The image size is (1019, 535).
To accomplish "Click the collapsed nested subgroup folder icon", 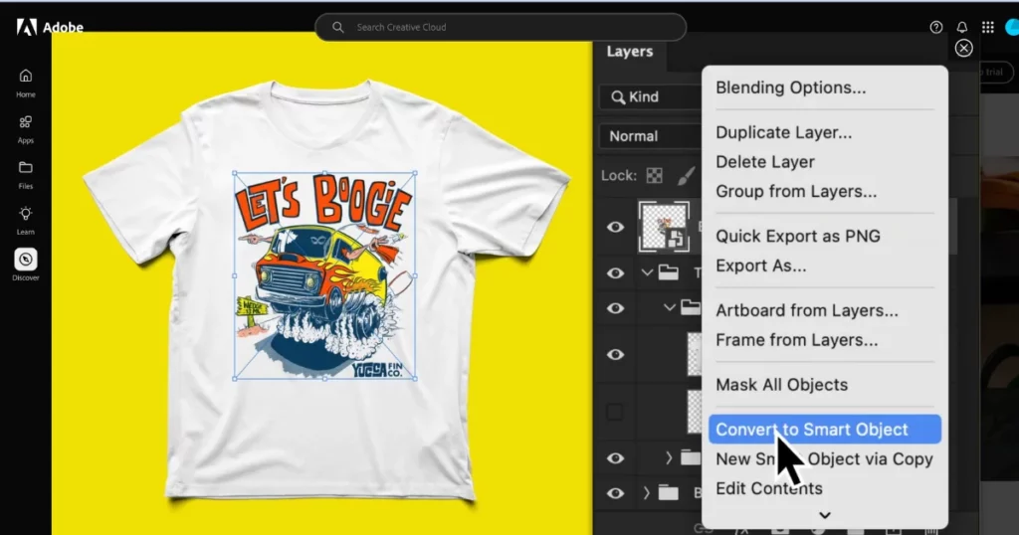I will 691,458.
